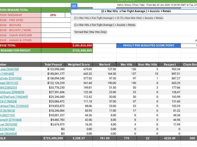Choose the '(2 x War Hits x Fair Fight Average) + Assists + Retals' chip option

[105, 25]
